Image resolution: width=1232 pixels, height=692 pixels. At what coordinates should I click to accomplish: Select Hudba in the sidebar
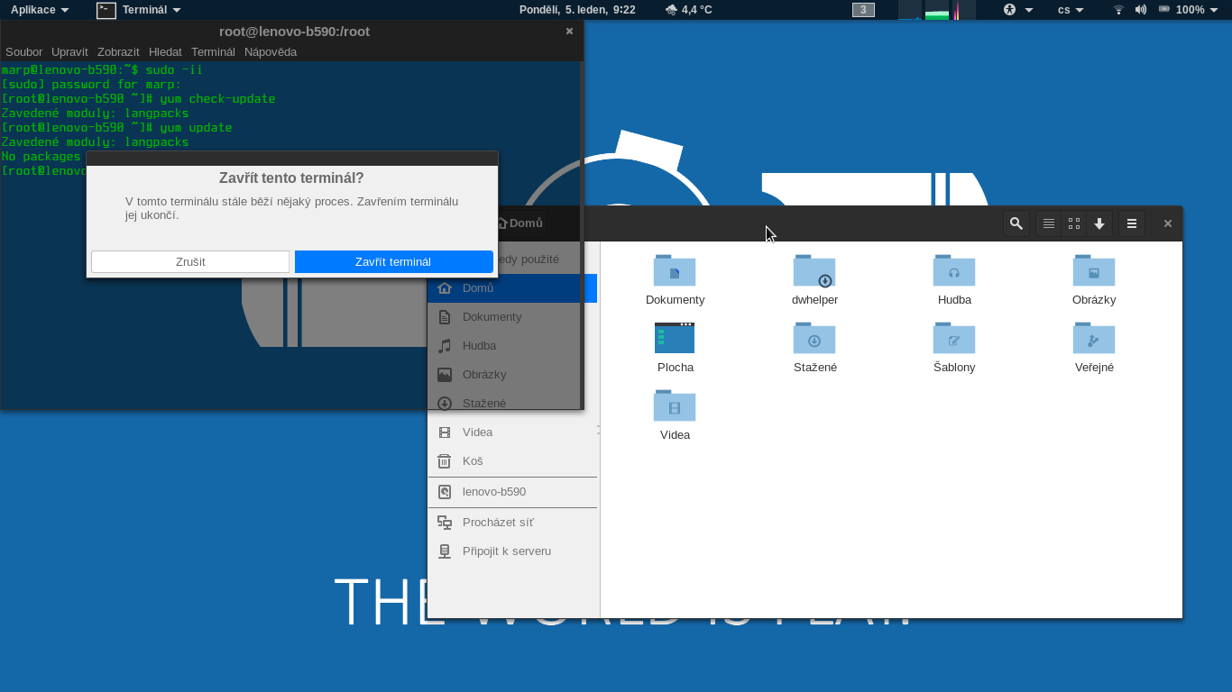tap(511, 346)
